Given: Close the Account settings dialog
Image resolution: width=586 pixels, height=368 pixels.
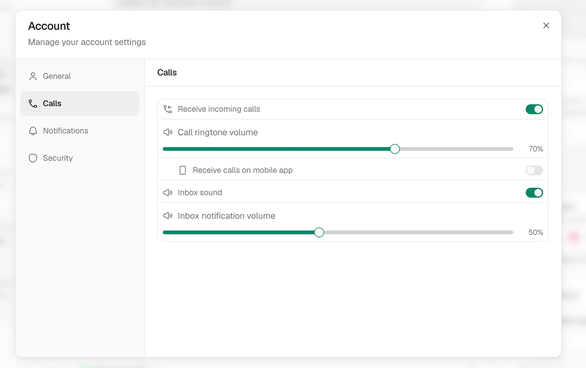Looking at the screenshot, I should (546, 26).
